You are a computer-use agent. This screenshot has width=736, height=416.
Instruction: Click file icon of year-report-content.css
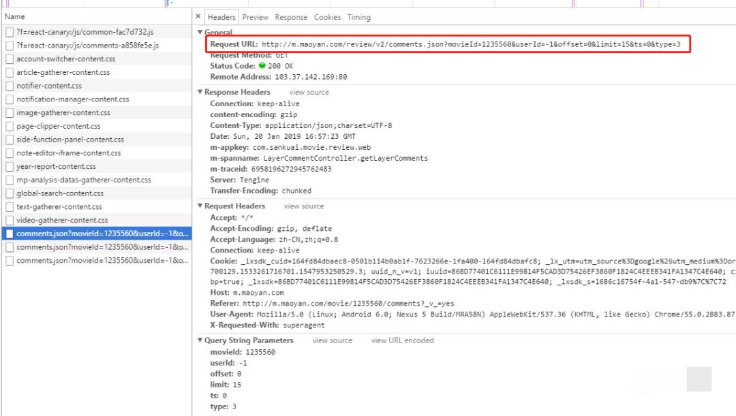(x=10, y=167)
